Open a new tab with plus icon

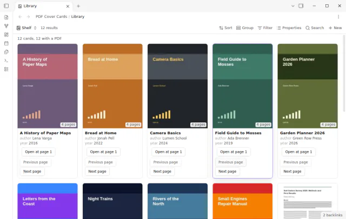[78, 6]
